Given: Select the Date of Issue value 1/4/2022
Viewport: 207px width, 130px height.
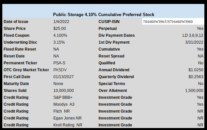Looking at the screenshot, I should pyautogui.click(x=61, y=22).
